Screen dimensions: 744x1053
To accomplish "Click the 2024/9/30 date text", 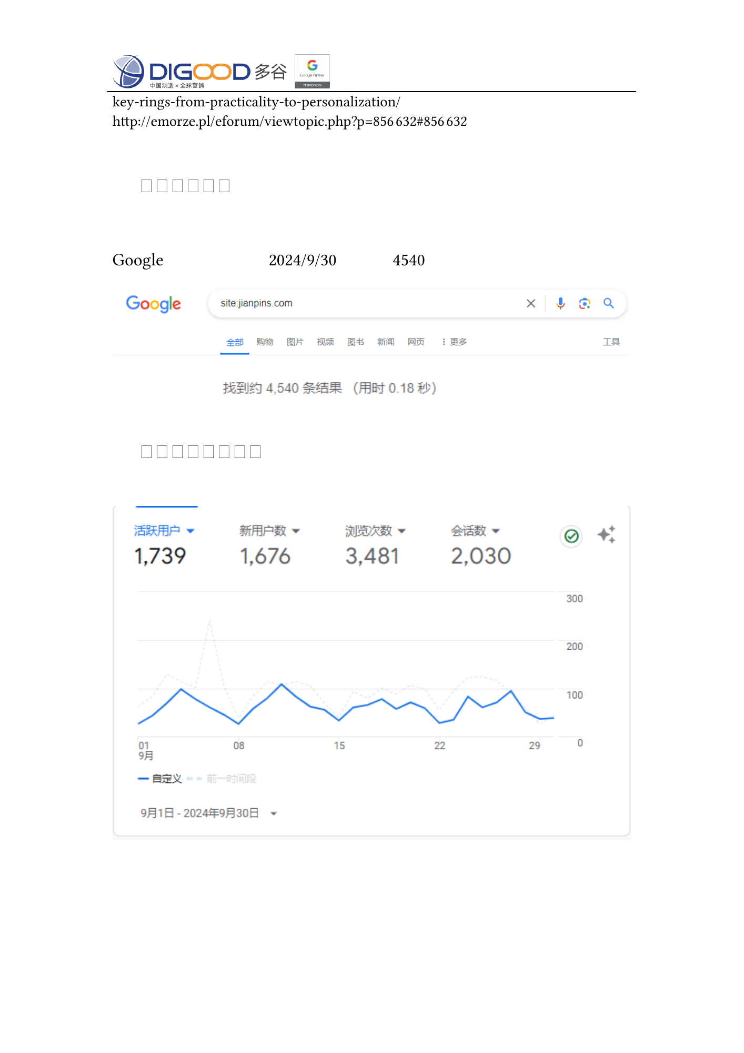I will click(x=303, y=260).
